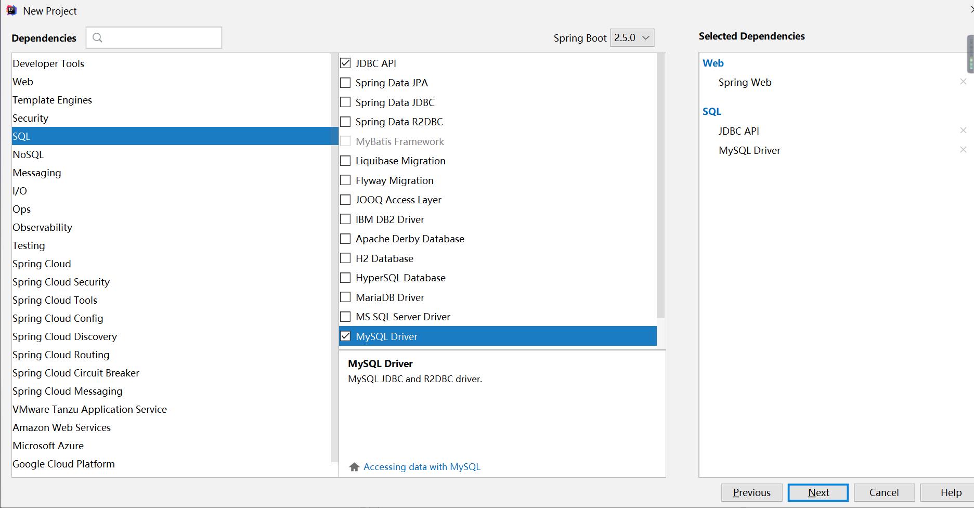Click the home icon beside Accessing data link
The height and width of the screenshot is (508, 974).
point(355,467)
